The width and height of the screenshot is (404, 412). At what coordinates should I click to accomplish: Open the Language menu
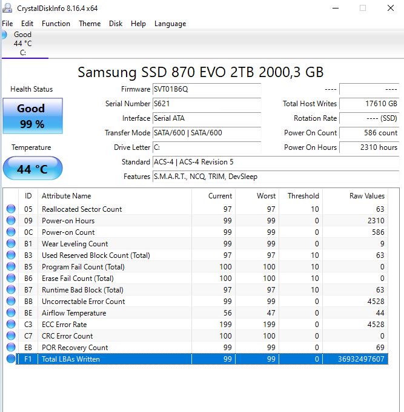pyautogui.click(x=170, y=24)
